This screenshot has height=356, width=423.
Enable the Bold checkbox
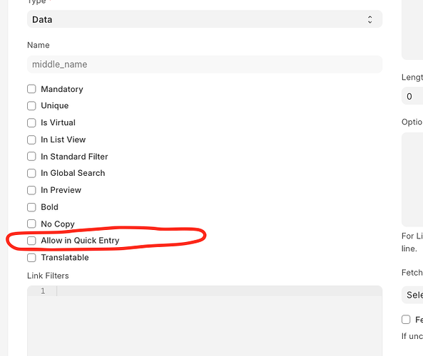click(31, 207)
